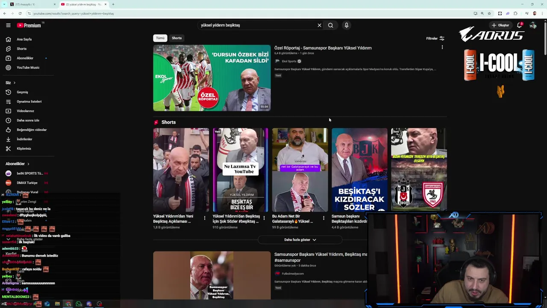
Task: Open beIN SPORTS Türkiye channel
Action: point(26,174)
